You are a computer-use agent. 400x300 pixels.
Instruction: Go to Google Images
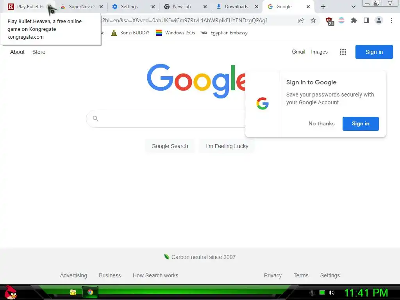(x=319, y=52)
